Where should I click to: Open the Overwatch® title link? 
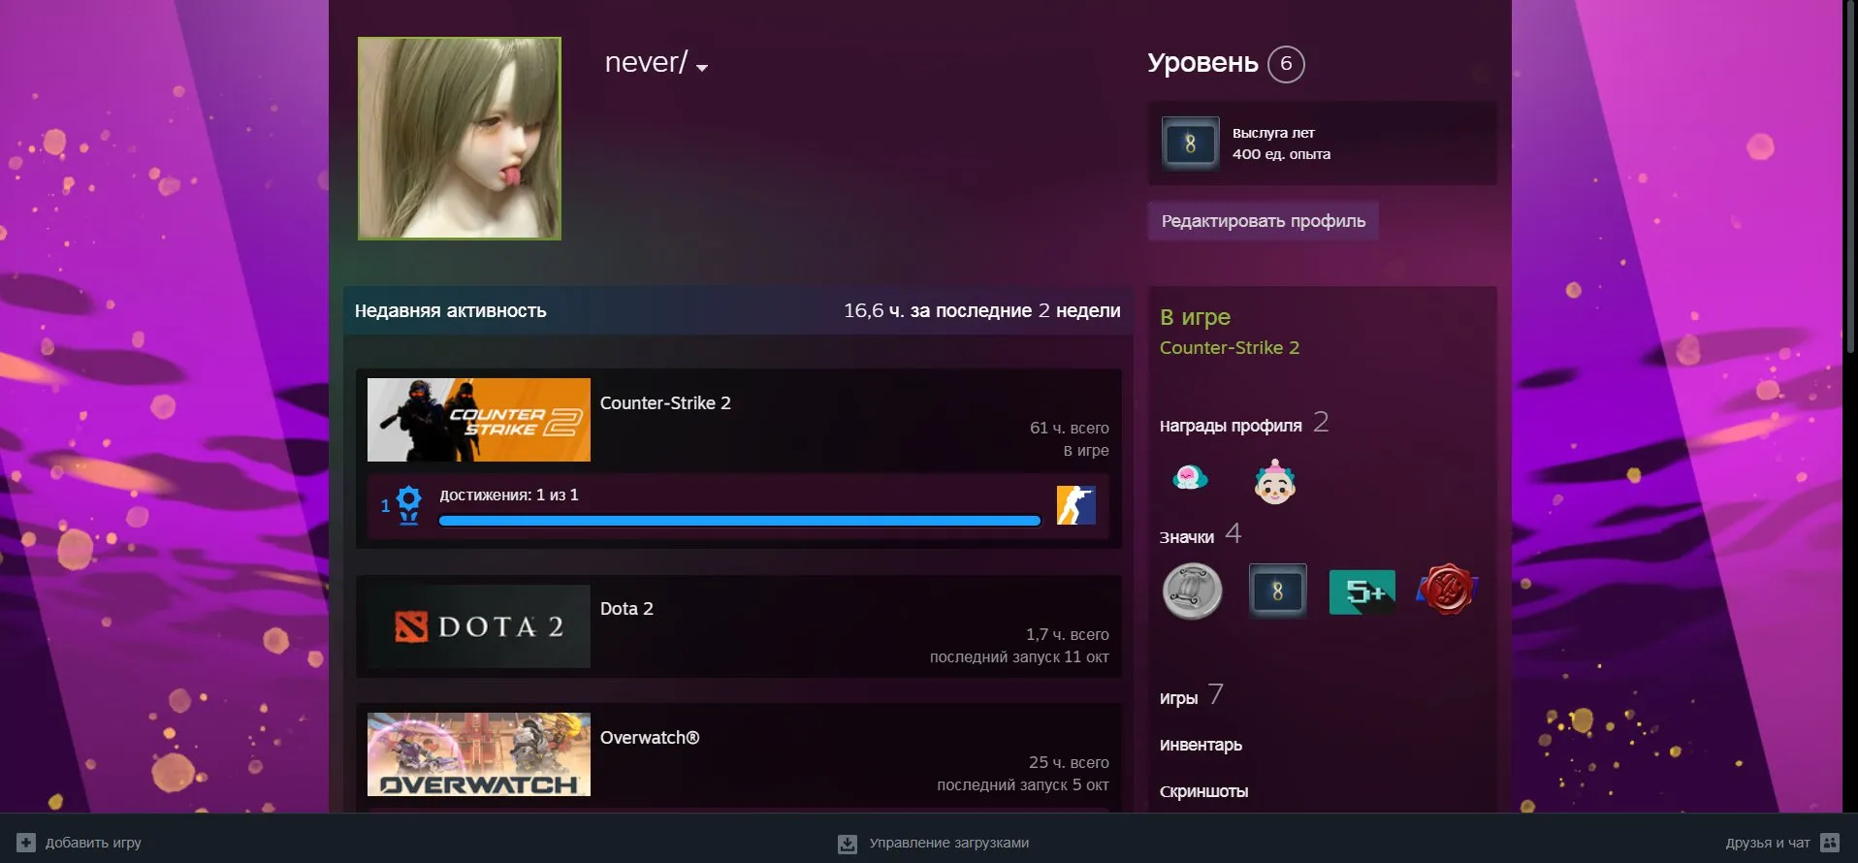650,738
